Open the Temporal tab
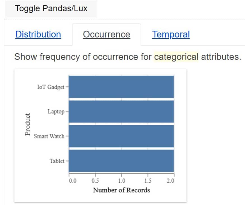This screenshot has height=205, width=245. click(171, 34)
